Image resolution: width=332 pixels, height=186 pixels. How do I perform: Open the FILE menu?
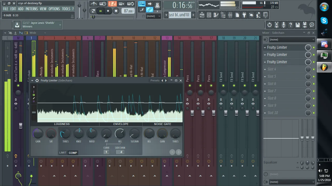[5, 9]
